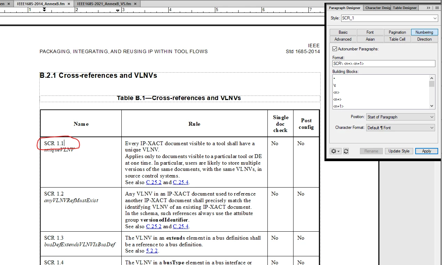Select the bullet building block
This screenshot has height=265, width=442.
point(334,78)
